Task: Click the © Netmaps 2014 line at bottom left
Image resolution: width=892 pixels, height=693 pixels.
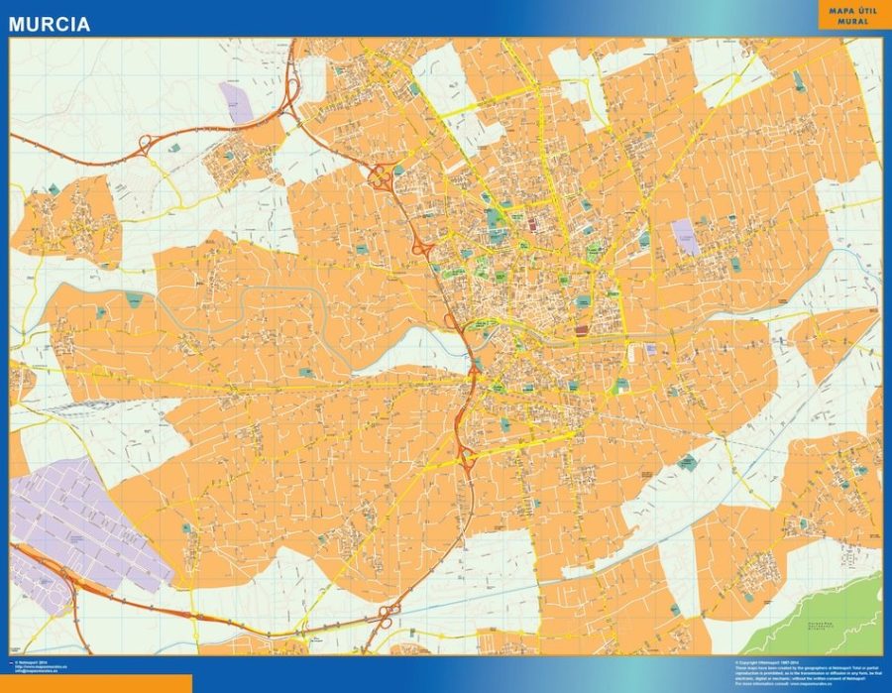Action: coord(31,663)
